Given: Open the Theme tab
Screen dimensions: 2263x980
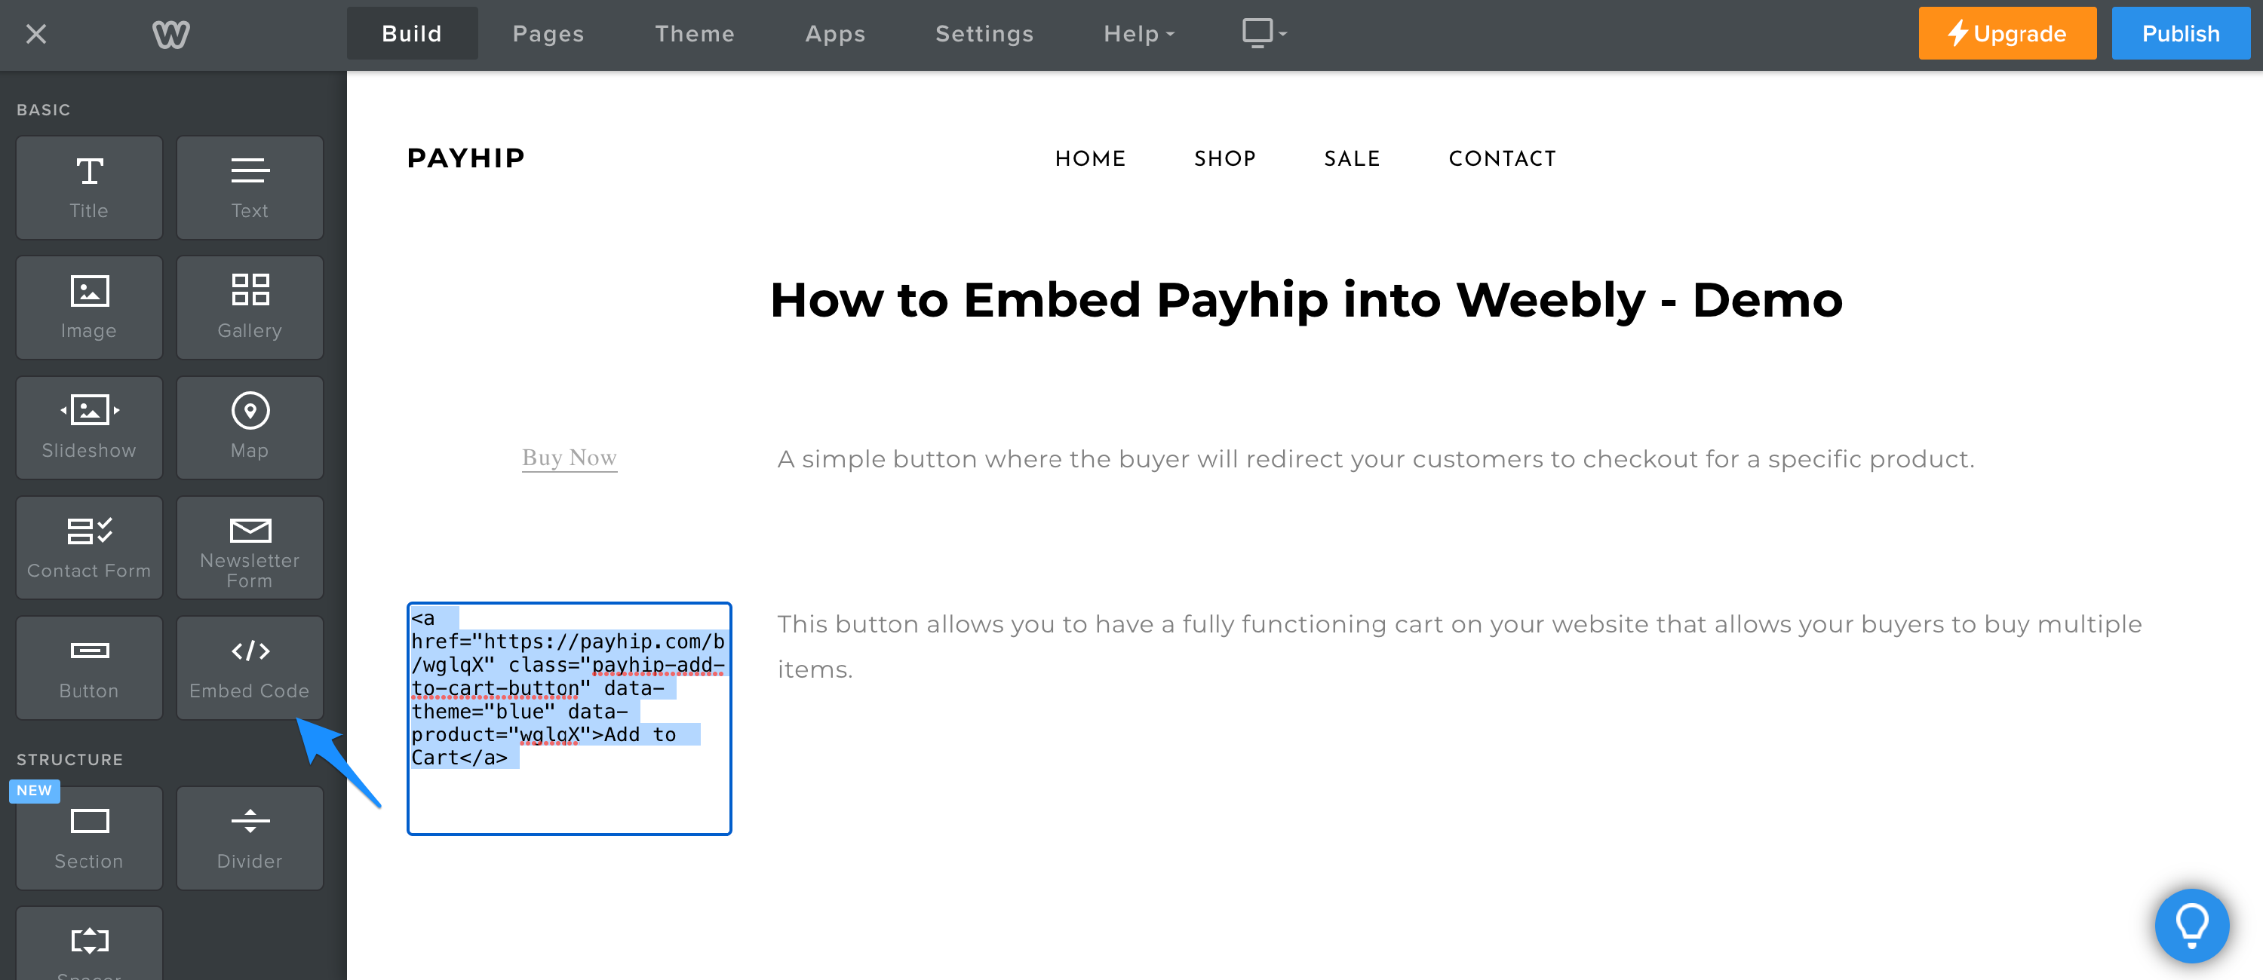Looking at the screenshot, I should tap(695, 33).
